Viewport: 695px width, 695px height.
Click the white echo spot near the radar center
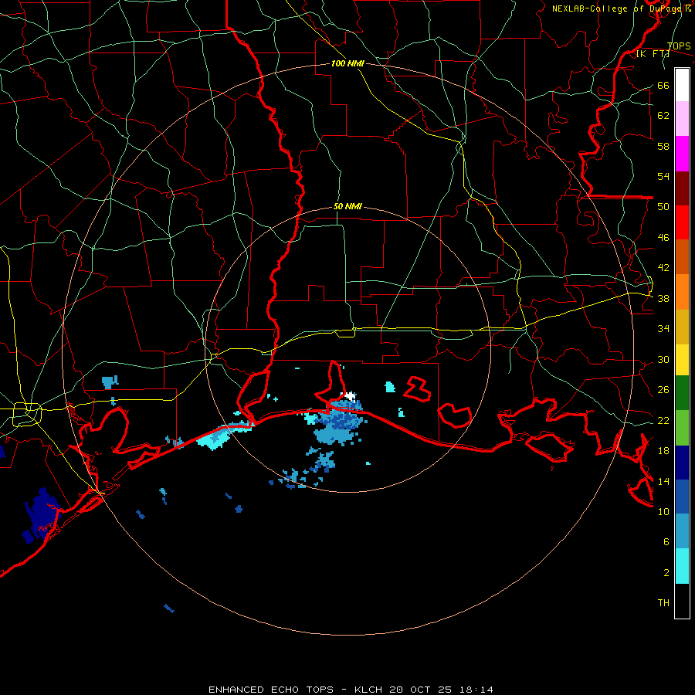click(350, 396)
